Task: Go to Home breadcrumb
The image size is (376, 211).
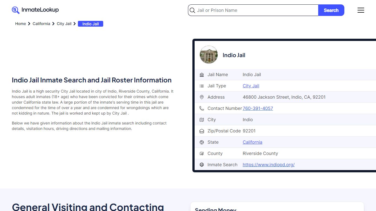Action: [21, 24]
